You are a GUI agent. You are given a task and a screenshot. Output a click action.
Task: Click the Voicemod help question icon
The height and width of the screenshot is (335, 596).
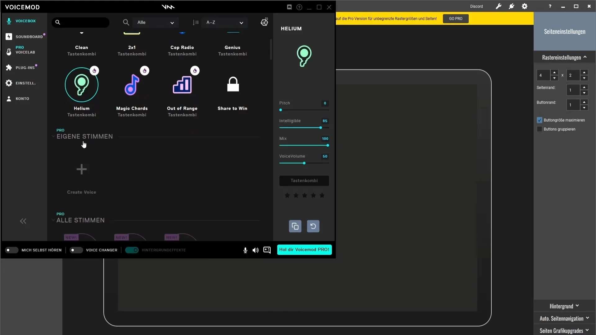tap(299, 7)
